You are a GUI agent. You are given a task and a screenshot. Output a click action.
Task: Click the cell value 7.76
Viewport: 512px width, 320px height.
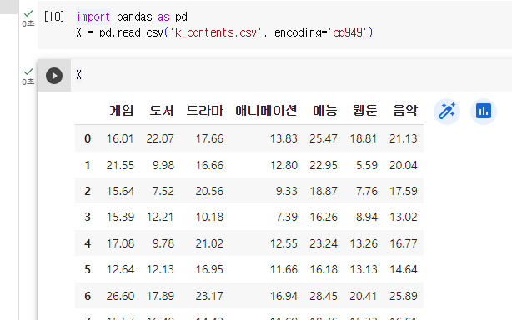(367, 191)
